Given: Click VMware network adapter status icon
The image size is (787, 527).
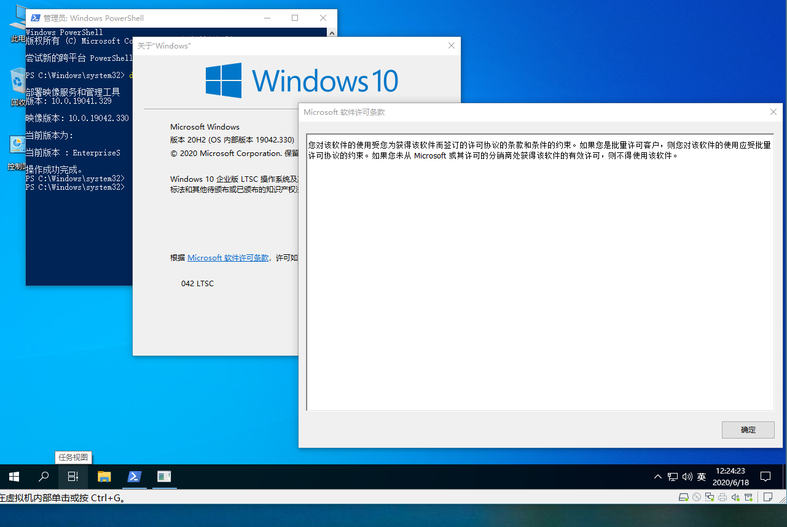Looking at the screenshot, I should tap(710, 497).
